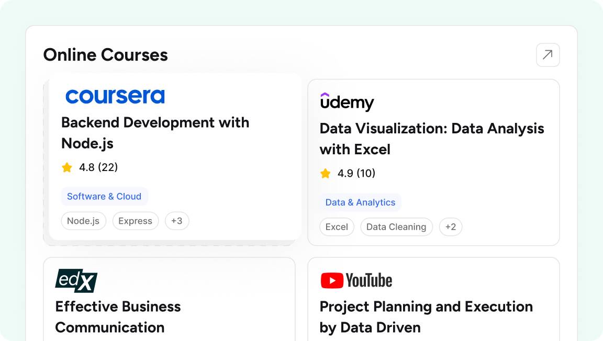Select the Data & Analytics category tag
Viewport: 603px width, 341px height.
(x=360, y=202)
